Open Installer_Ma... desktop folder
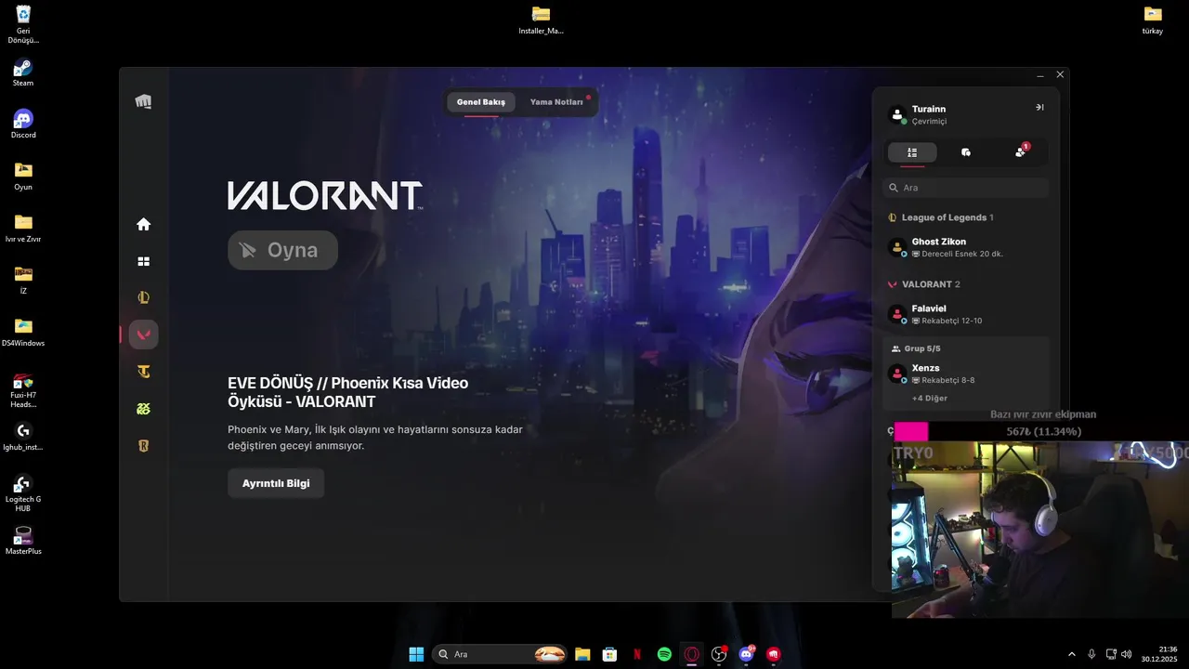The width and height of the screenshot is (1189, 669). click(541, 20)
